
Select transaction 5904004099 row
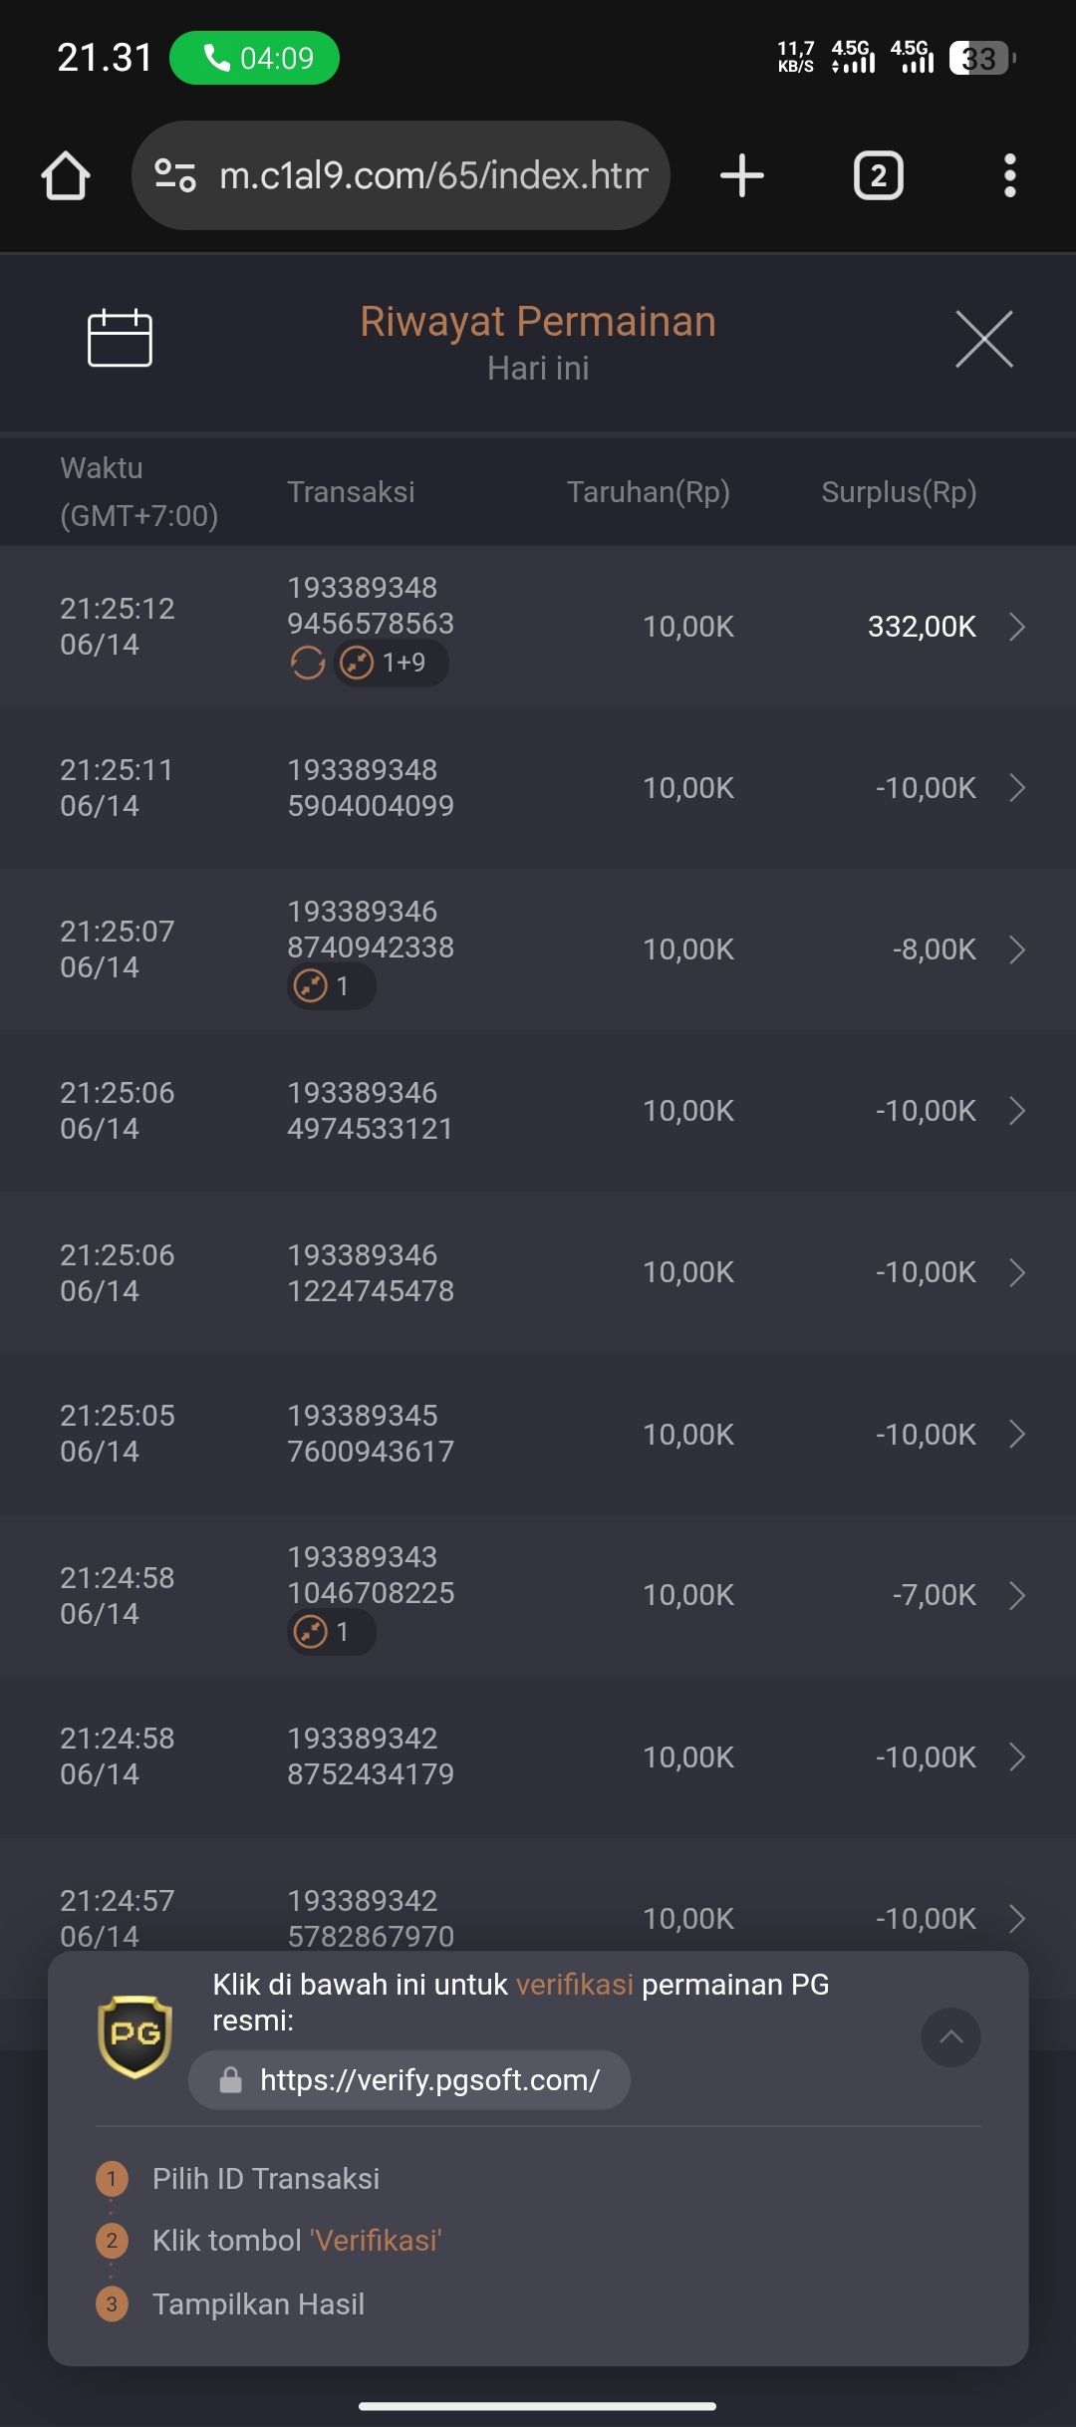[538, 788]
